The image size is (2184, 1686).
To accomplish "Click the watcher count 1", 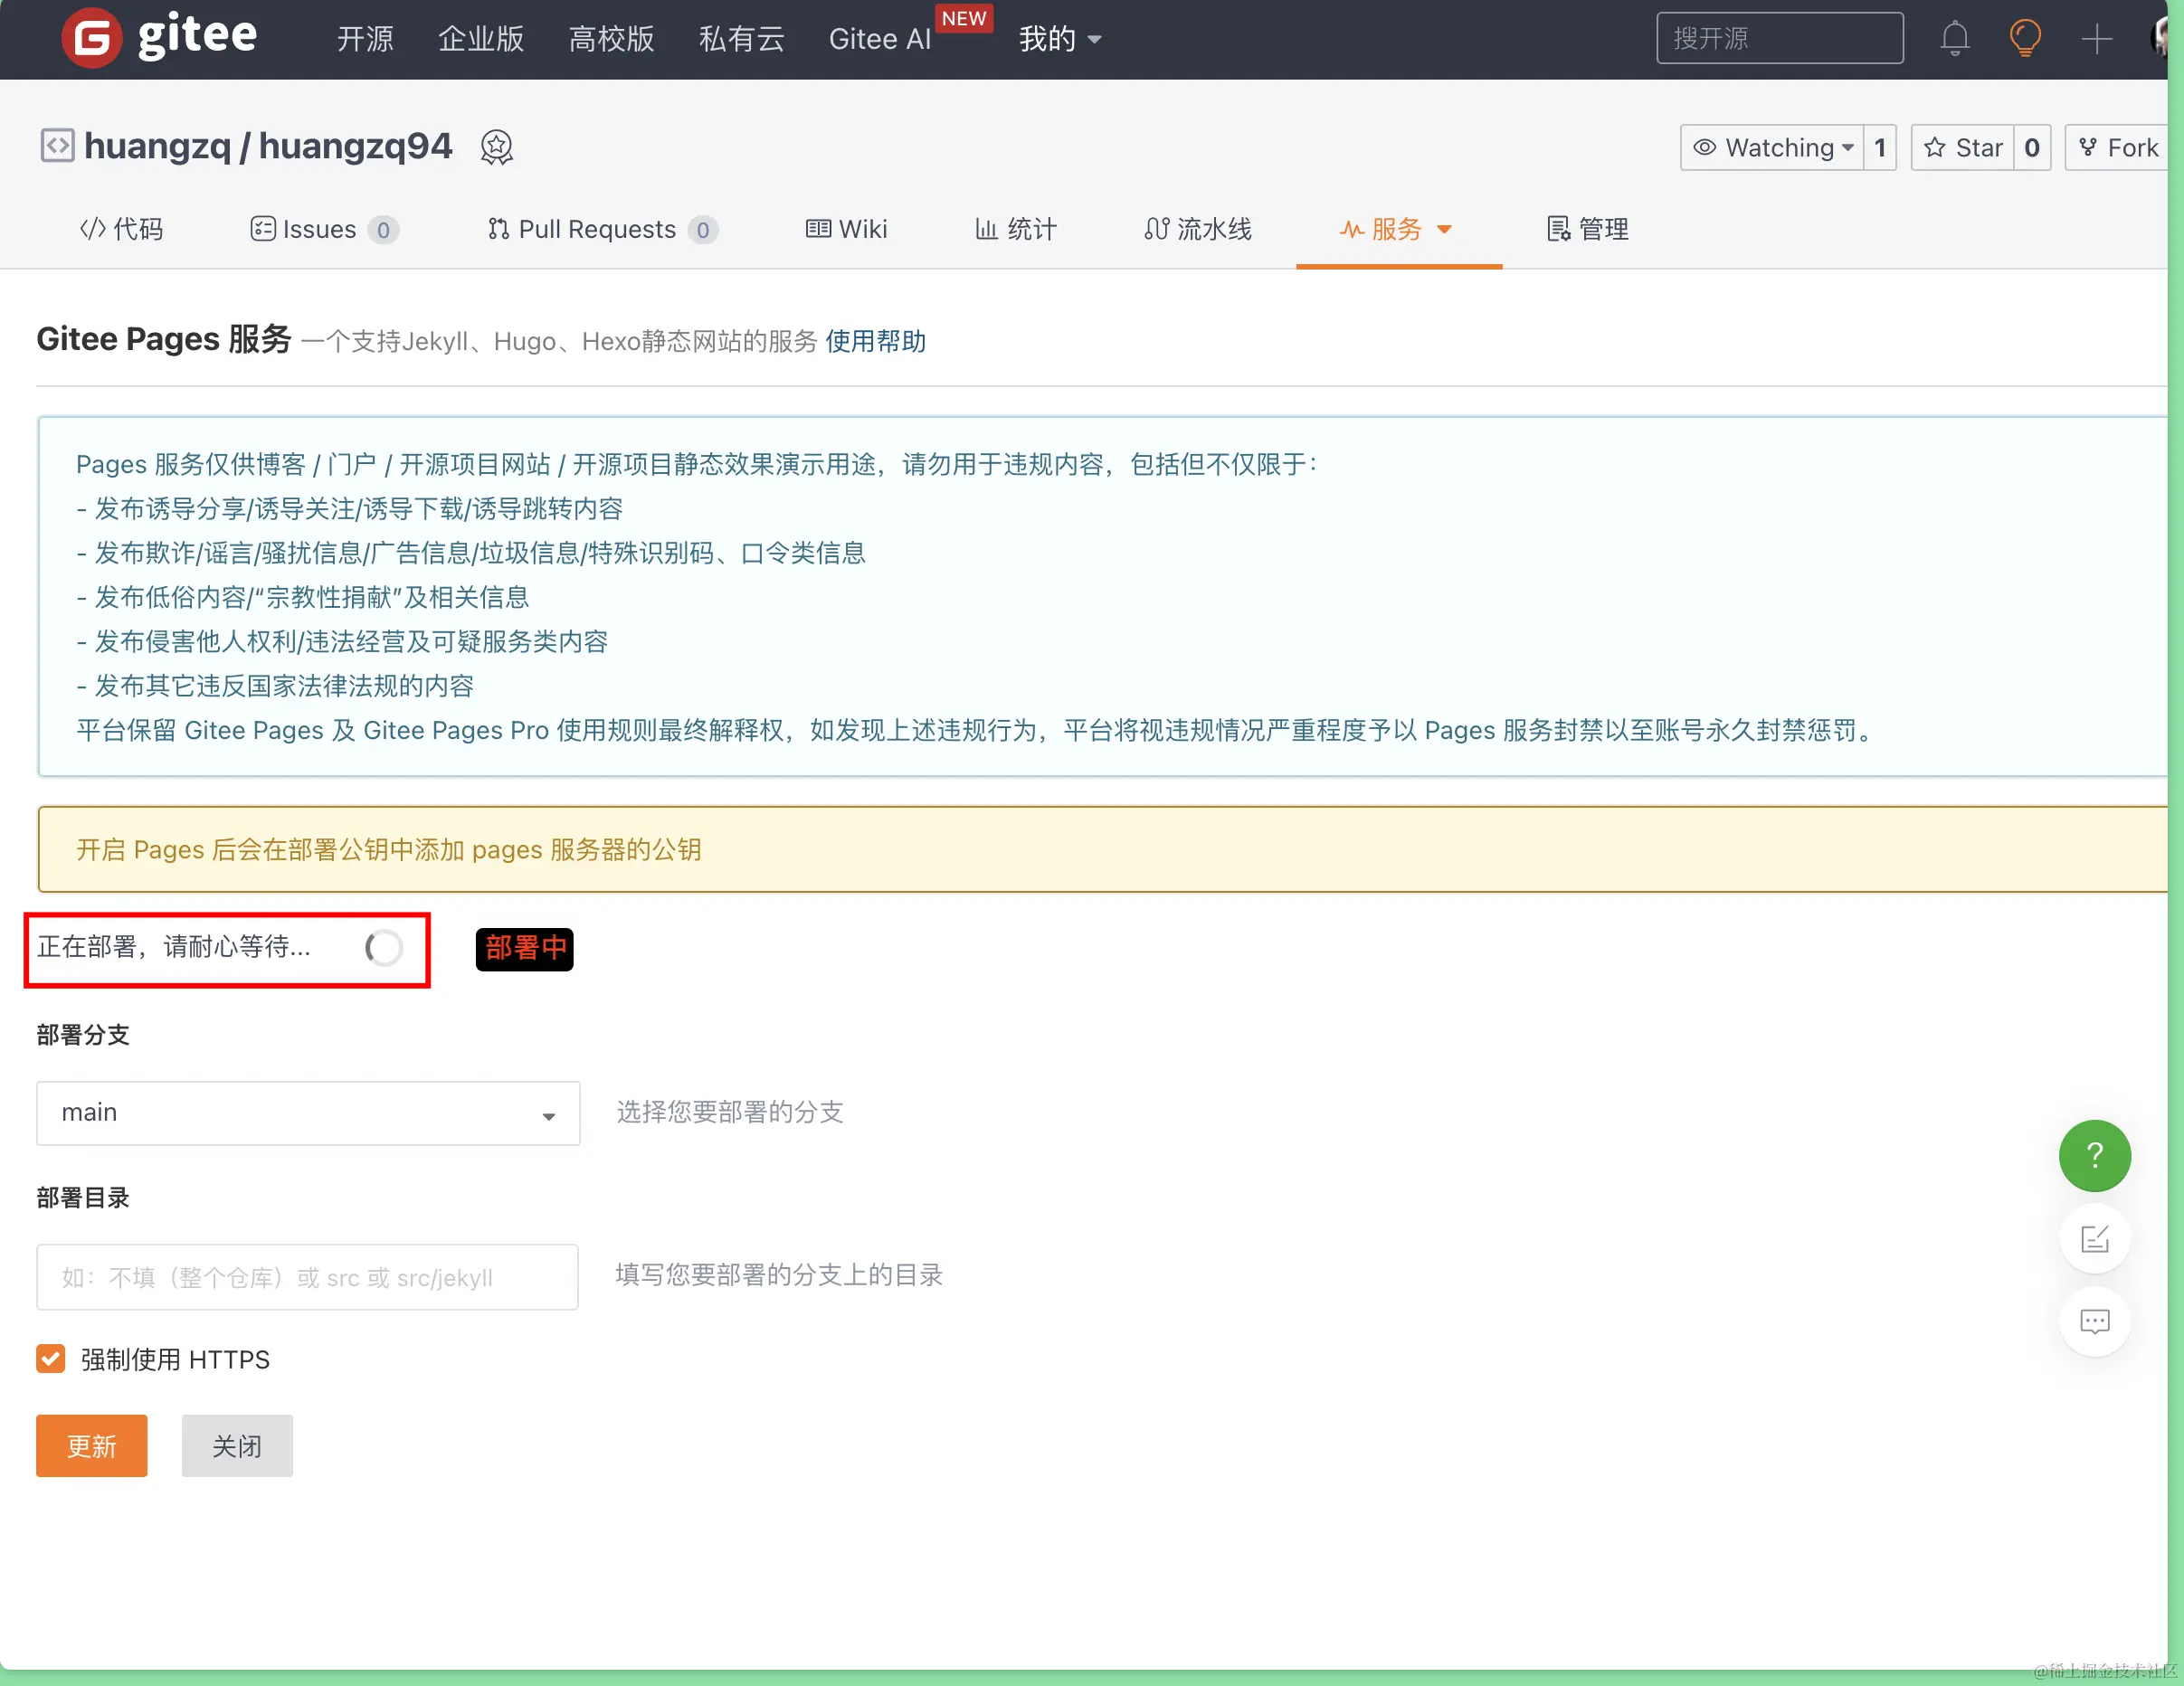I will coord(1880,147).
